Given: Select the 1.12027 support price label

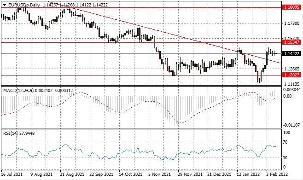Looking at the screenshot, I should pos(292,75).
